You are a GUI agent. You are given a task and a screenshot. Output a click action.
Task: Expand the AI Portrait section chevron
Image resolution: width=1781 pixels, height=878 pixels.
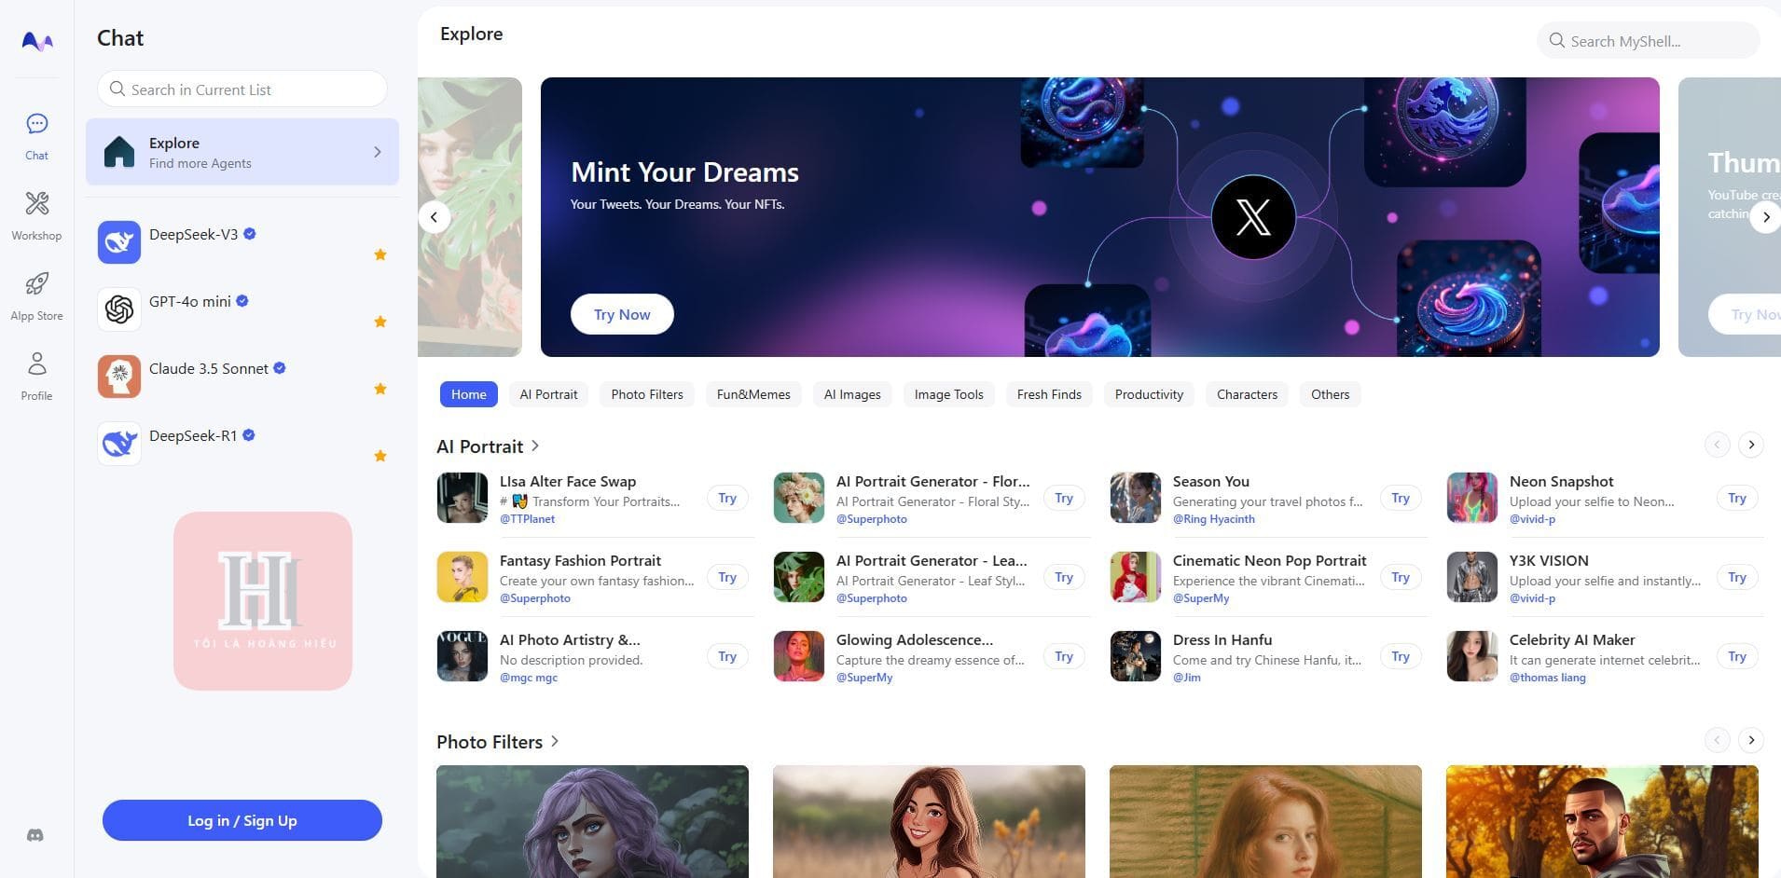pos(535,446)
